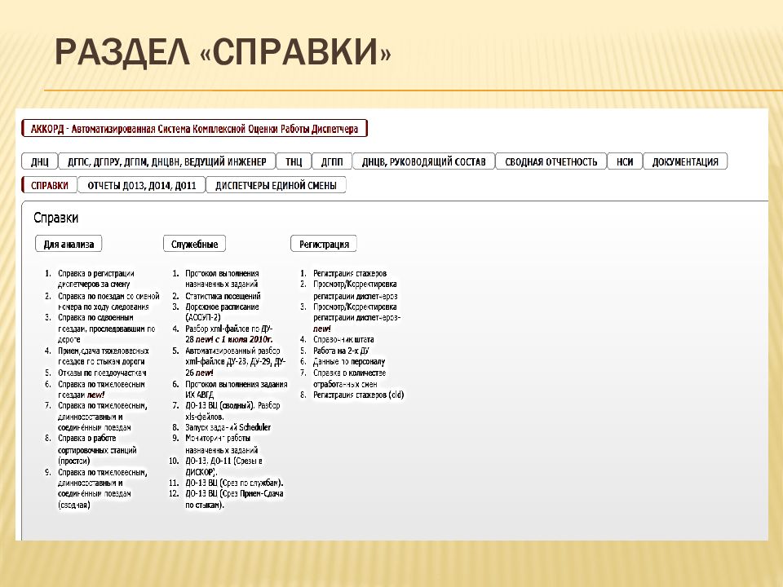Open Регистрация стажеров link, item 1
The width and height of the screenshot is (783, 587).
pos(350,273)
